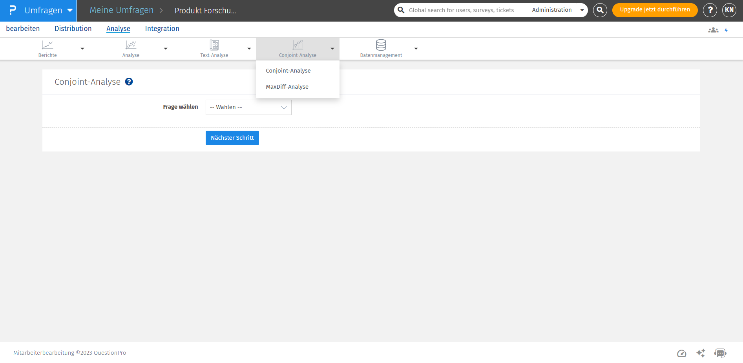Expand the Analyse toolbar dropdown arrow
743x363 pixels.
tap(166, 49)
